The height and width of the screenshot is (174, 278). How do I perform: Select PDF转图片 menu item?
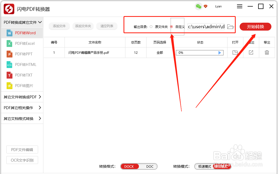point(22,86)
